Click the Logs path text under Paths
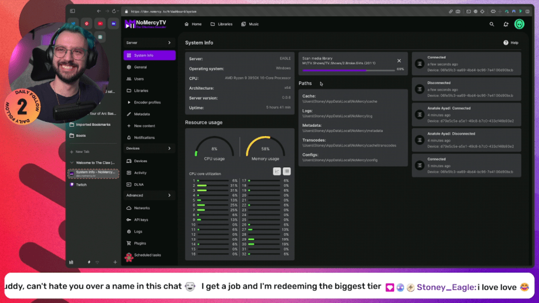The height and width of the screenshot is (303, 539). [337, 116]
